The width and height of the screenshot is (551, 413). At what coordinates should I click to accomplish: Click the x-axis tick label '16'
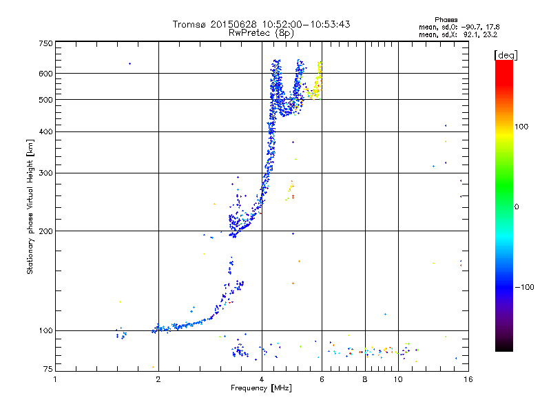pyautogui.click(x=468, y=379)
